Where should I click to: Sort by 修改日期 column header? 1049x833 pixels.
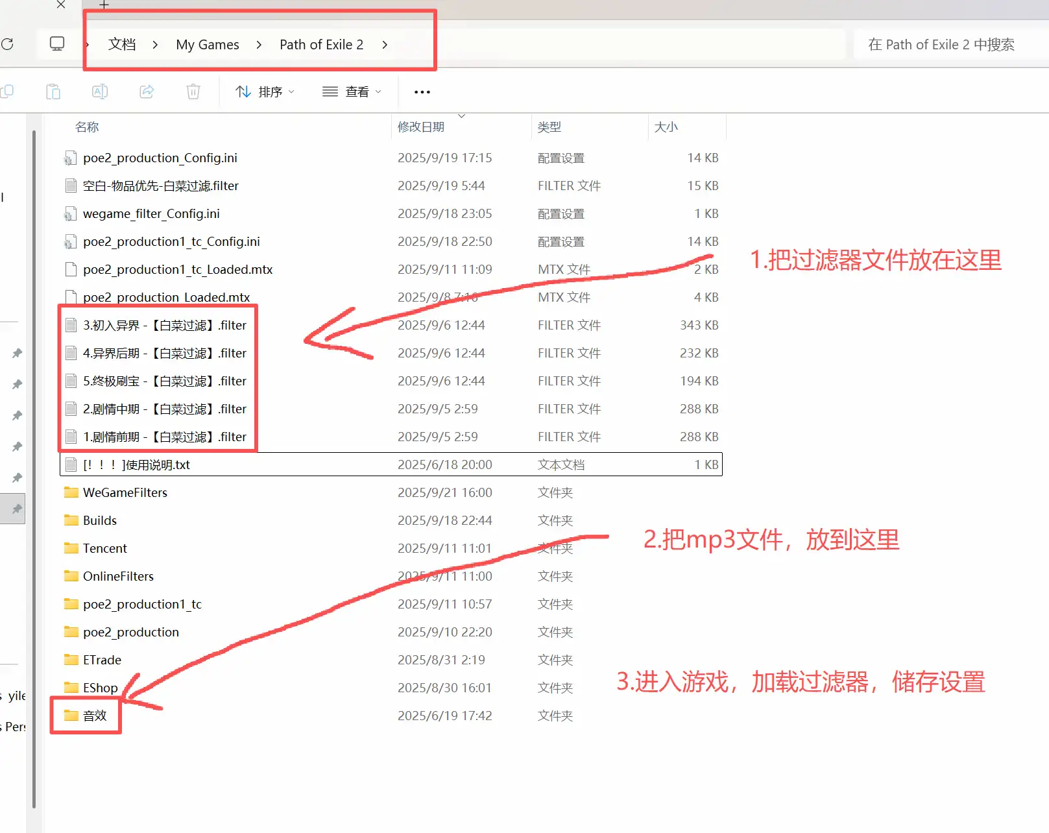coord(421,127)
